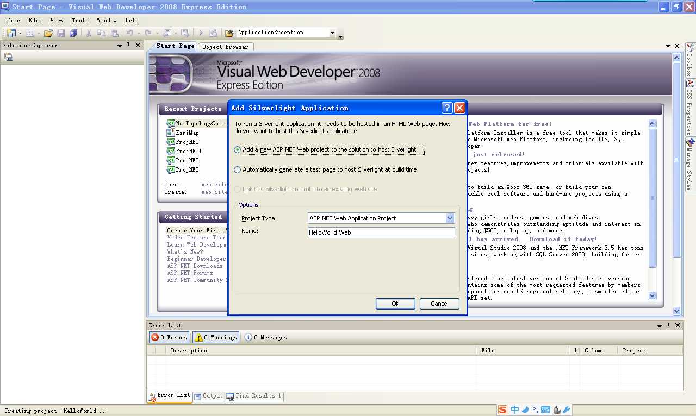Open the View menu
This screenshot has height=416, width=696.
click(x=57, y=20)
